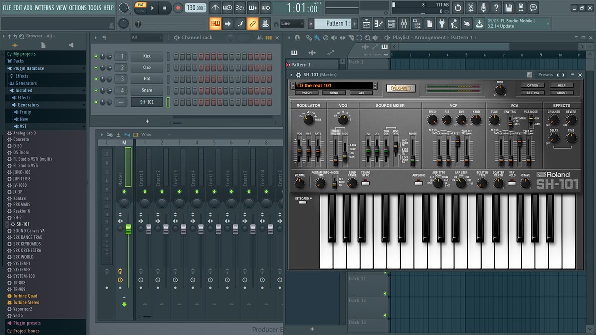
Task: Mute the Kick channel green LED
Action: tap(96, 56)
